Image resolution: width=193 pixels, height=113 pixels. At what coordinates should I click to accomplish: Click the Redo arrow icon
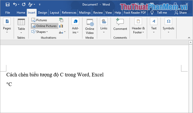tap(23, 4)
